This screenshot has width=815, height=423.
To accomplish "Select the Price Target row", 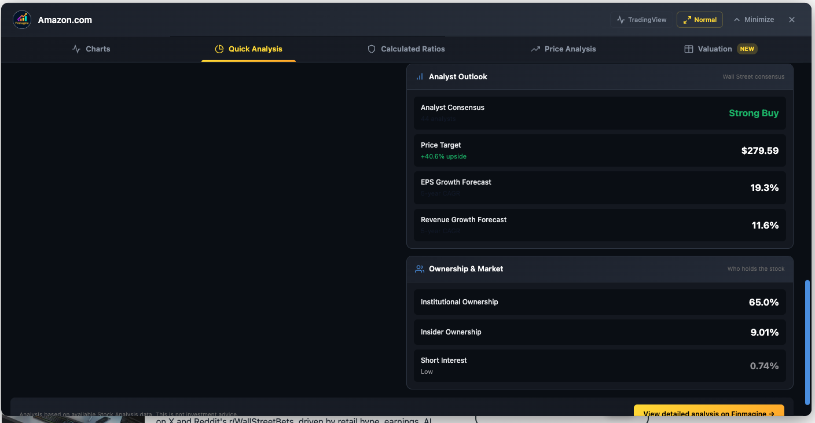I will (x=600, y=150).
